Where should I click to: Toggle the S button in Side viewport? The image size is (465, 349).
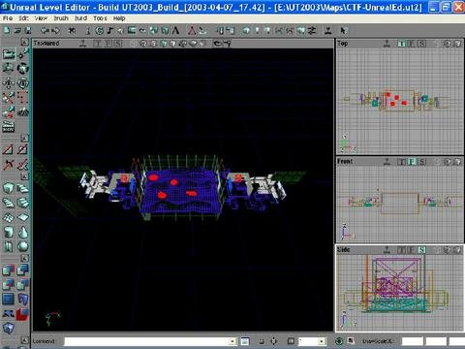(421, 250)
